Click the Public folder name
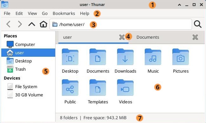The image size is (206, 123). 70,102
